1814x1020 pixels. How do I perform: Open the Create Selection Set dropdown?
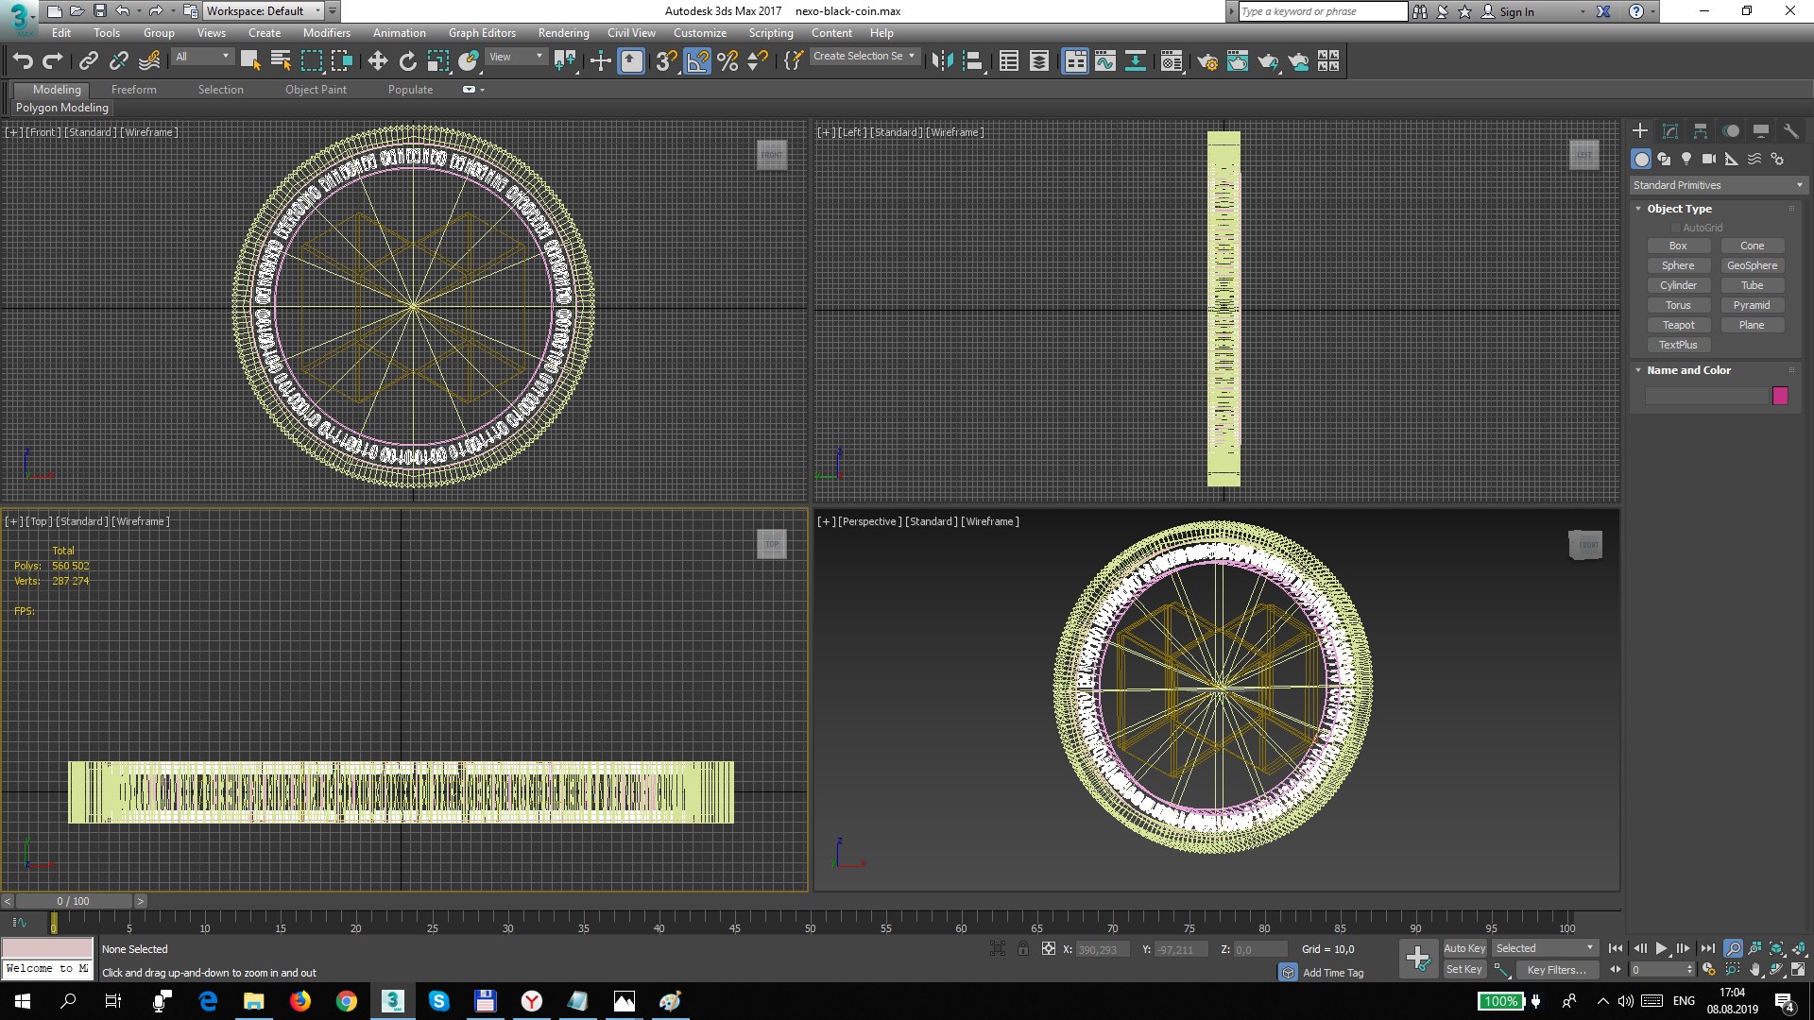tap(864, 57)
